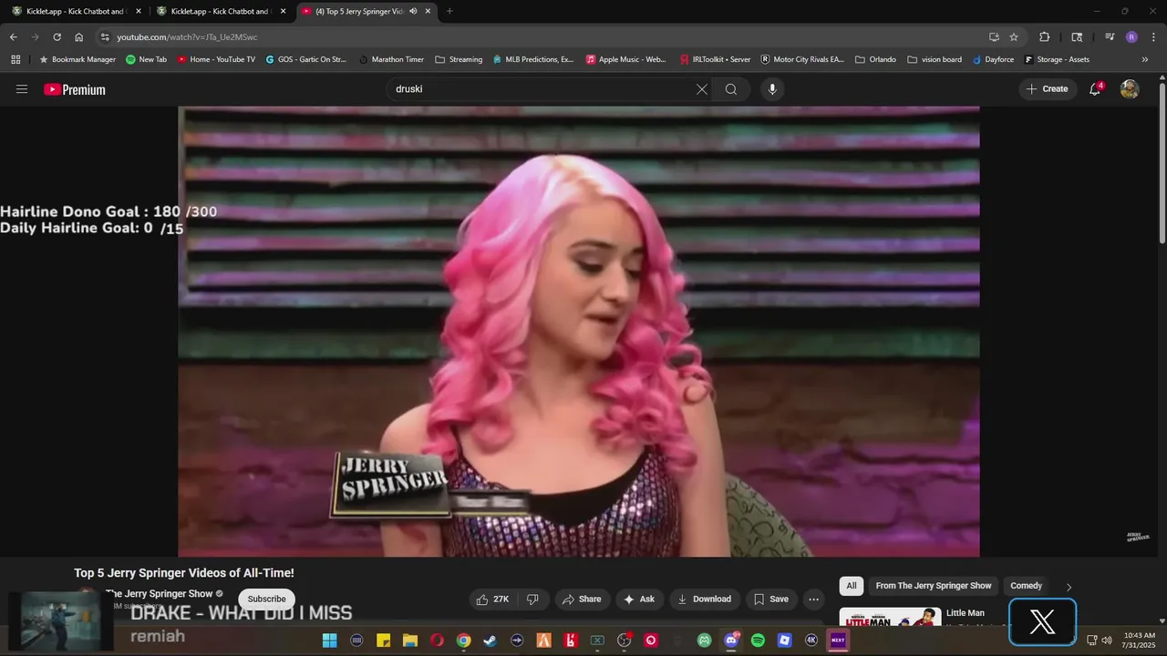
Task: Reload the page in Chrome
Action: [57, 36]
